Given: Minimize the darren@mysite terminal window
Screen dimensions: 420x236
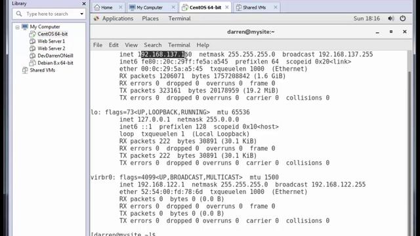Looking at the screenshot, I should click(x=377, y=32).
